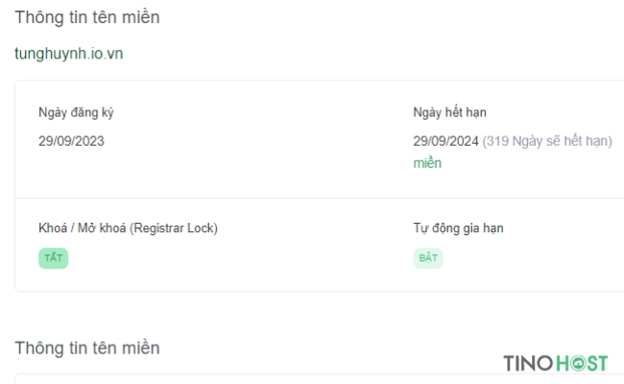Click the "Tự động gia hạn" label
The image size is (624, 384).
tap(459, 228)
